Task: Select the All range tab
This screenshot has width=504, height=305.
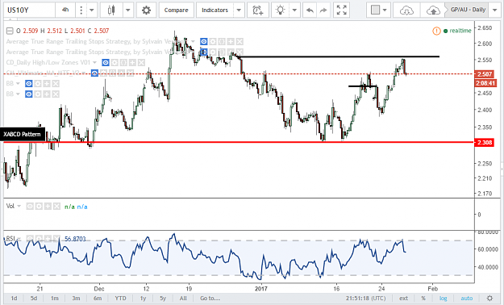Action: [x=183, y=299]
